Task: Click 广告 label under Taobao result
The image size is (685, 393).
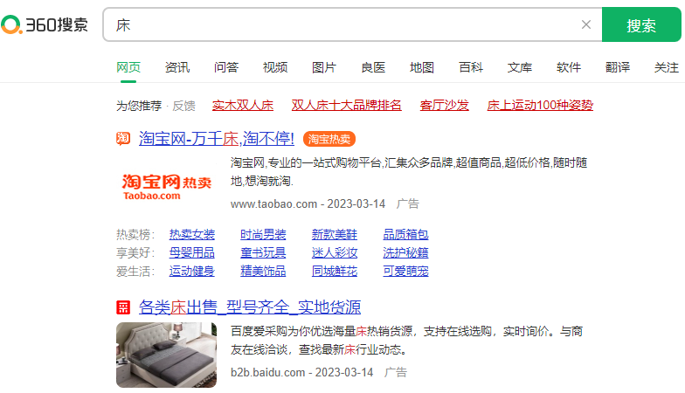Action: point(408,204)
